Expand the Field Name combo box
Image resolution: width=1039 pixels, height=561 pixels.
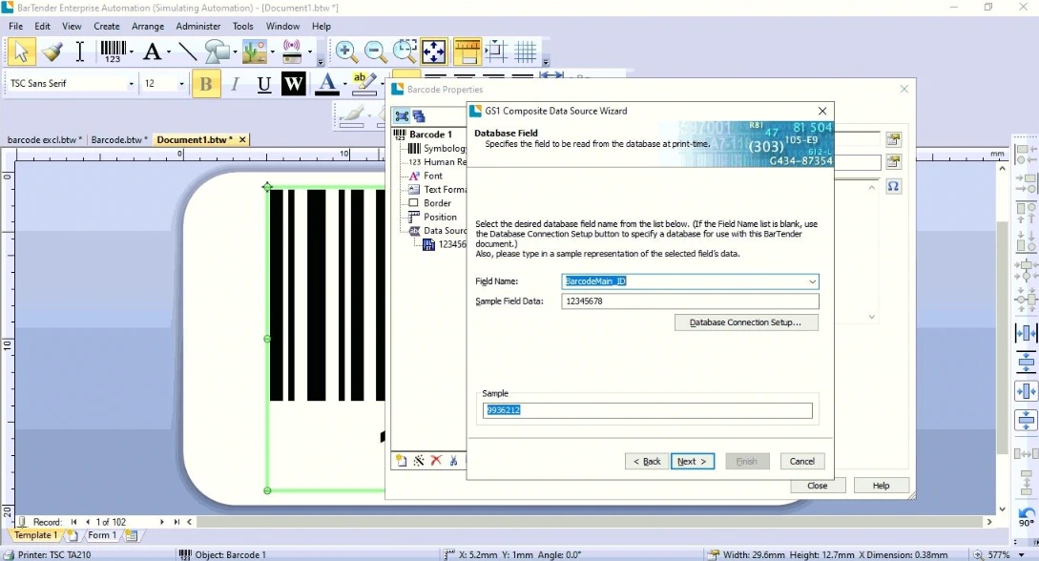(812, 281)
